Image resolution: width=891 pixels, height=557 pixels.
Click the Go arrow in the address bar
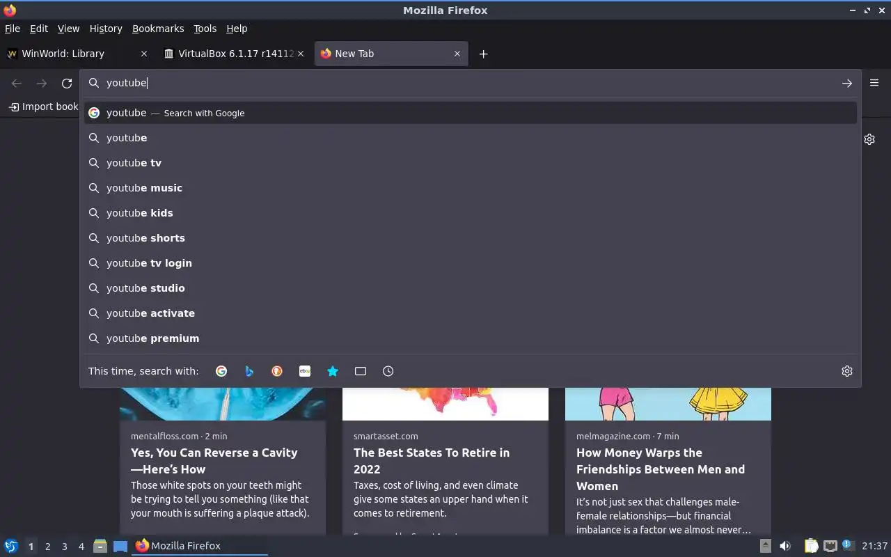click(x=847, y=83)
